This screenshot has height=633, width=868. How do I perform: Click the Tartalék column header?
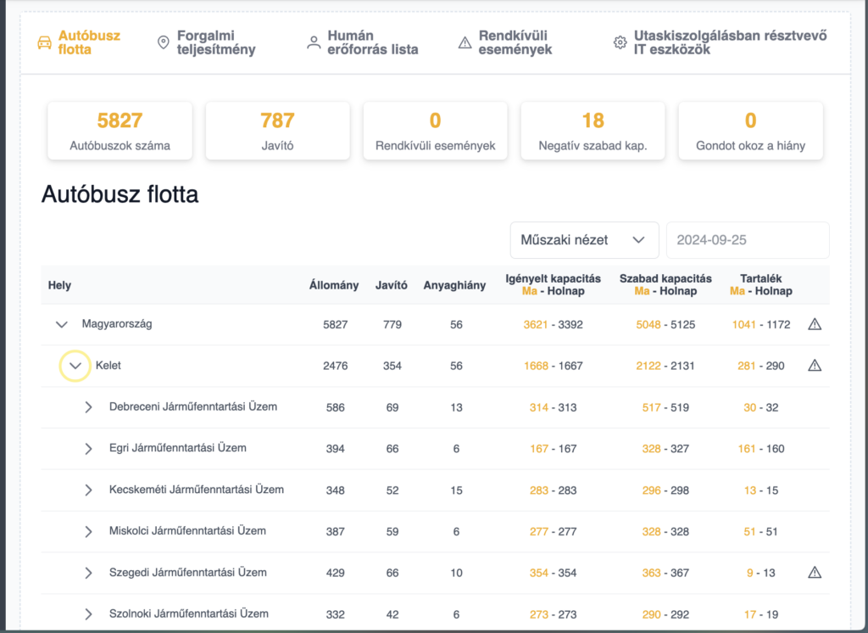[761, 285]
